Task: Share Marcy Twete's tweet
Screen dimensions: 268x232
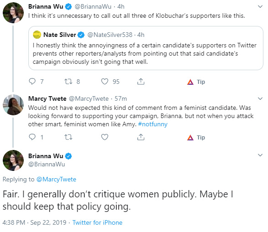Action: 141,137
